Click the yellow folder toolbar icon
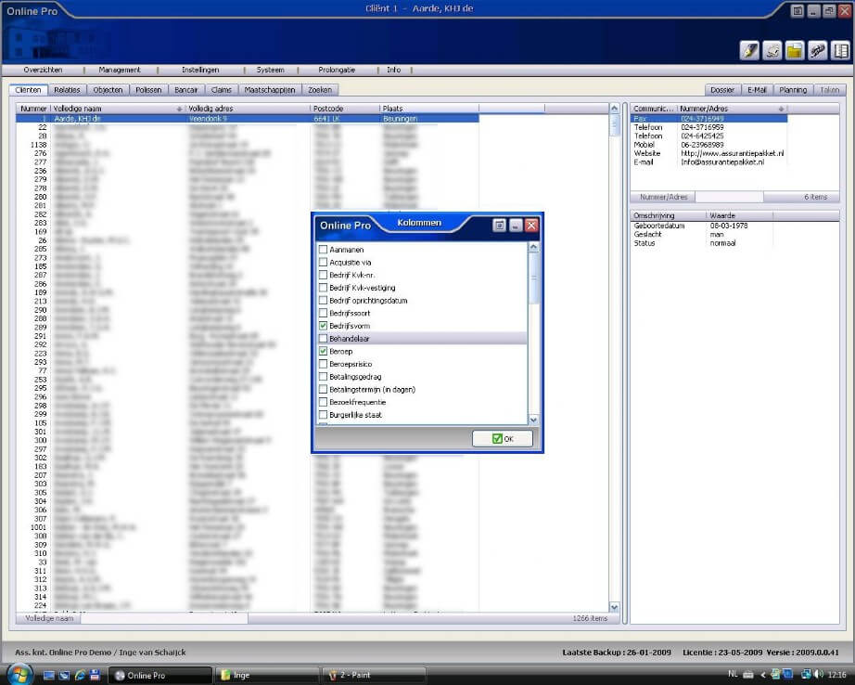Screen dimensions: 855x685 794,50
